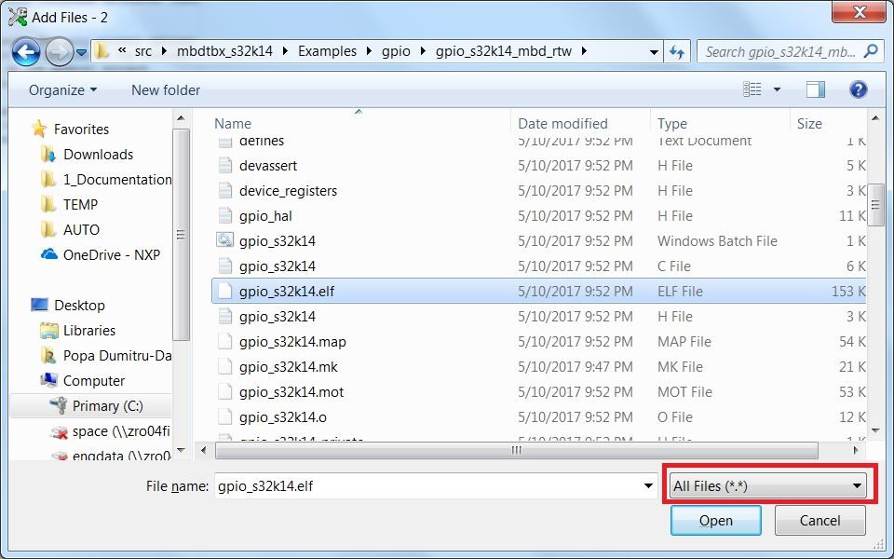This screenshot has width=894, height=559.
Task: Select the gpio_s32k14 H File below the ELF
Action: [539, 317]
